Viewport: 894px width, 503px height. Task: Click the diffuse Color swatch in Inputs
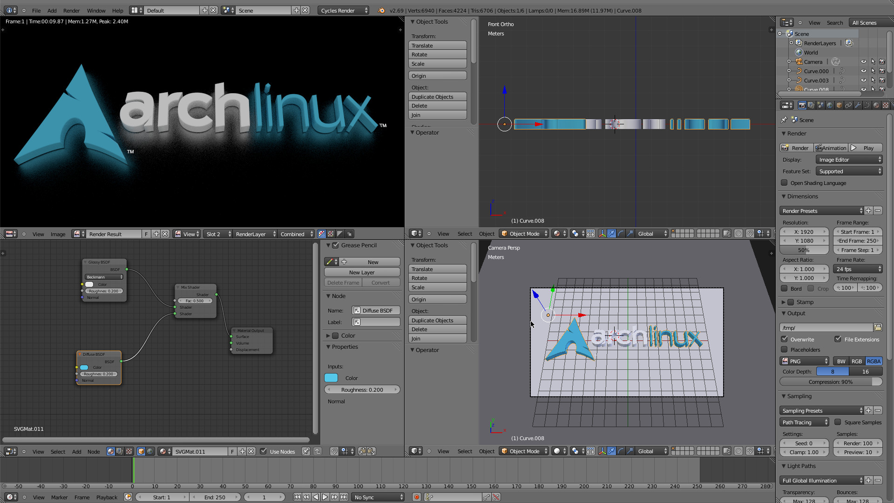[x=331, y=378]
